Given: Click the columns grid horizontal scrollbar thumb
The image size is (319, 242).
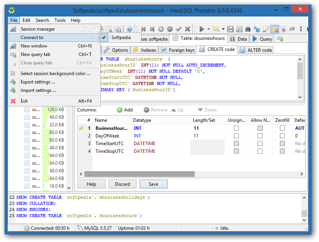Looking at the screenshot, I should click(x=139, y=174).
